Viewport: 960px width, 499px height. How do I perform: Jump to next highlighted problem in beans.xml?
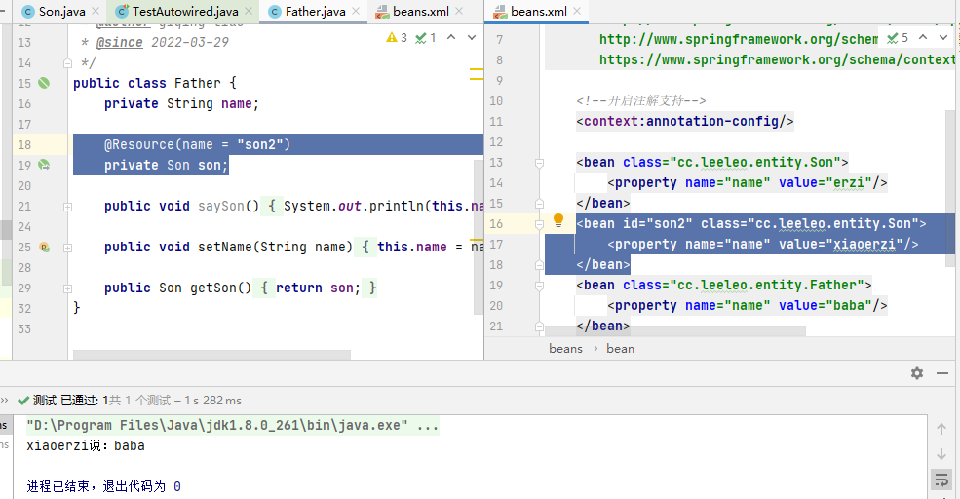point(942,38)
